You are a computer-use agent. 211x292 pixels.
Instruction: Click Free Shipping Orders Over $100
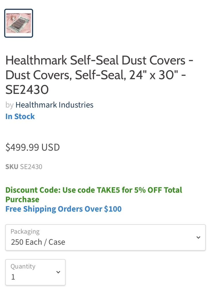pyautogui.click(x=63, y=209)
